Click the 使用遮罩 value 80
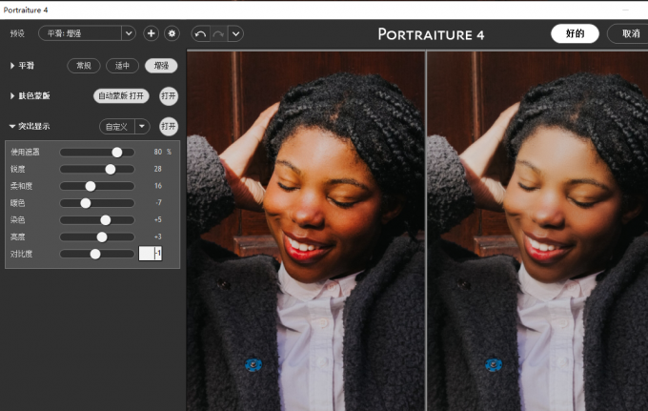Viewport: 648px width, 411px height. tap(158, 152)
